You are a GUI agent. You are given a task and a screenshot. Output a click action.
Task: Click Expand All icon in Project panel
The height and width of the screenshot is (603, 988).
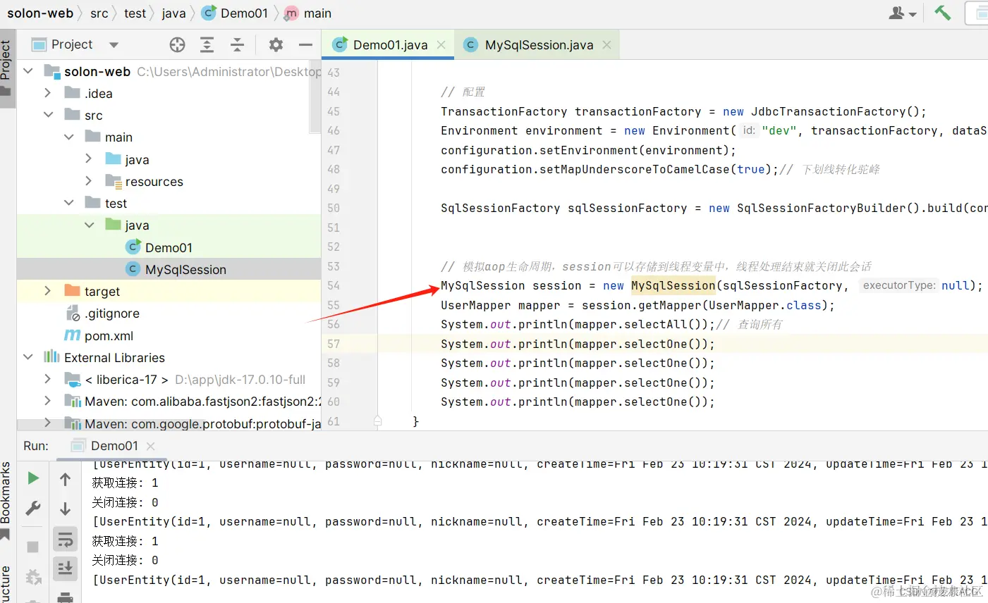207,45
